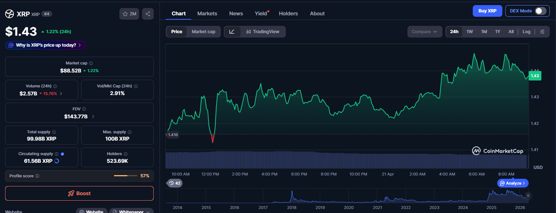Expand FDV details chevron
This screenshot has height=213, width=556.
pyautogui.click(x=93, y=117)
